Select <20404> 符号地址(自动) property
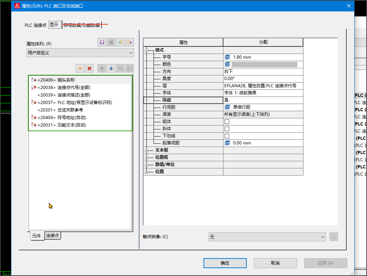367x276 pixels. [x=62, y=117]
